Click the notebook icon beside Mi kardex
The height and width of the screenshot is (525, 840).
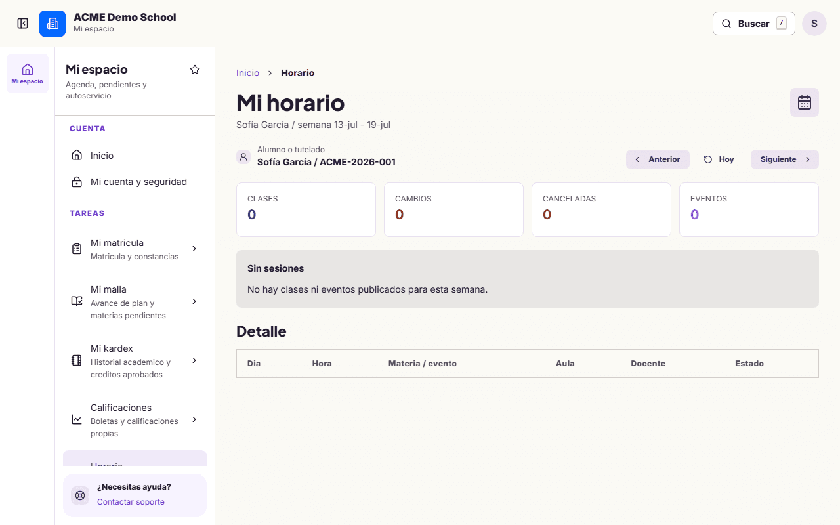(77, 360)
